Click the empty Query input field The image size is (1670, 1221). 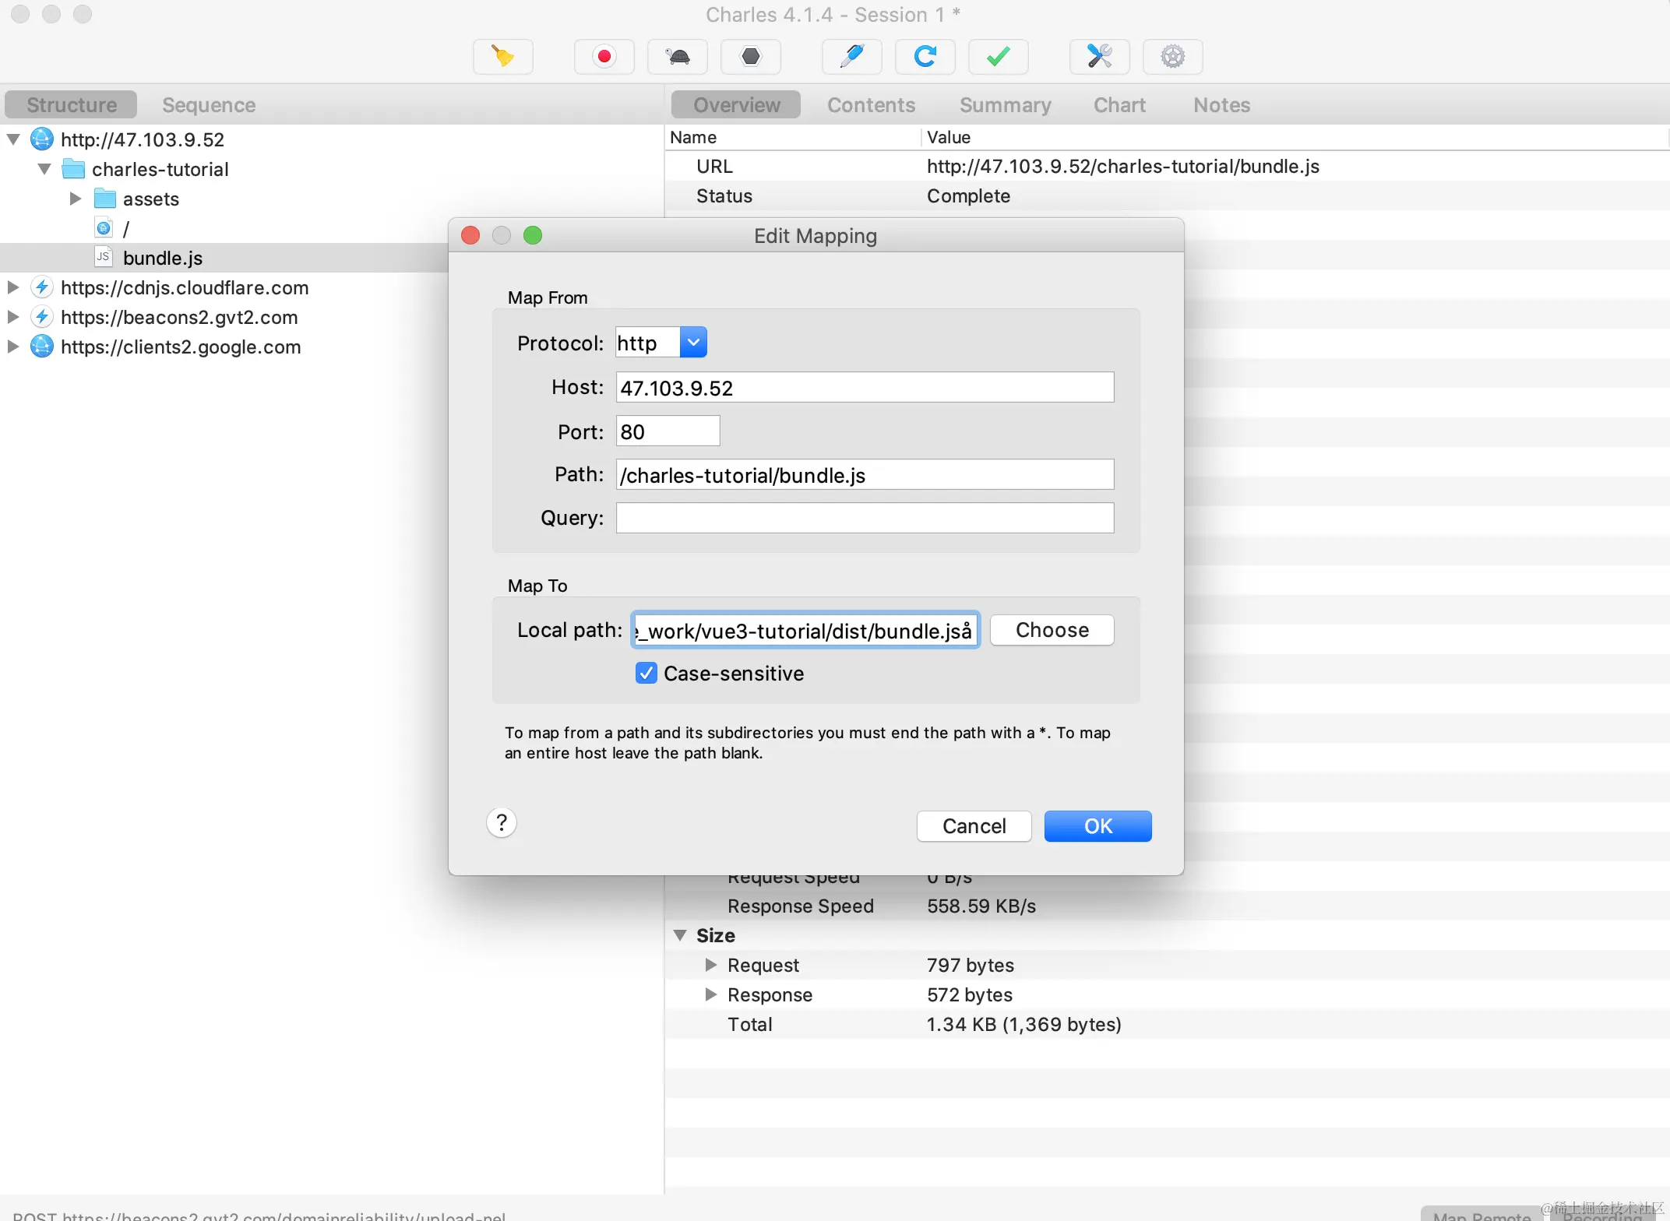click(x=865, y=518)
